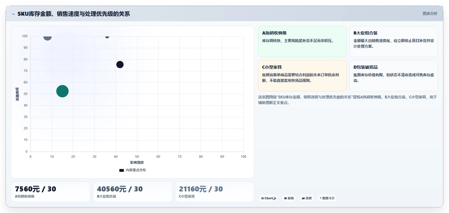Image resolution: width=449 pixels, height=213 pixels.
Task: Click the sparkle icon in 数据卡片 tag
Action: (321, 198)
